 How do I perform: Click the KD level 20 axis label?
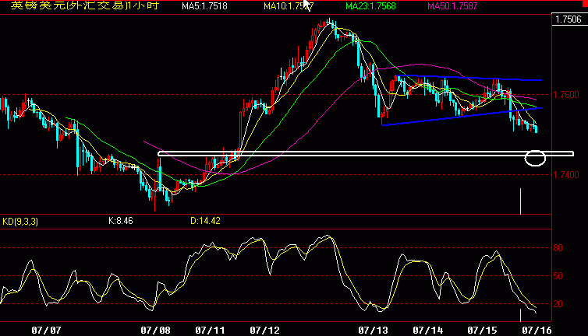pyautogui.click(x=558, y=304)
